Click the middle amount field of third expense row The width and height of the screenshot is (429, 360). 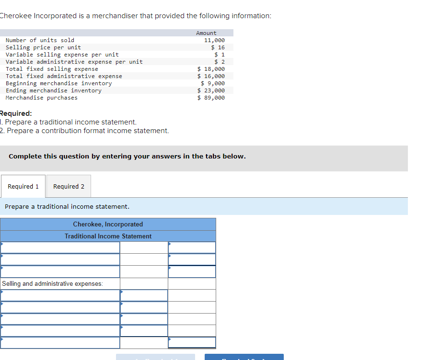pos(144,319)
